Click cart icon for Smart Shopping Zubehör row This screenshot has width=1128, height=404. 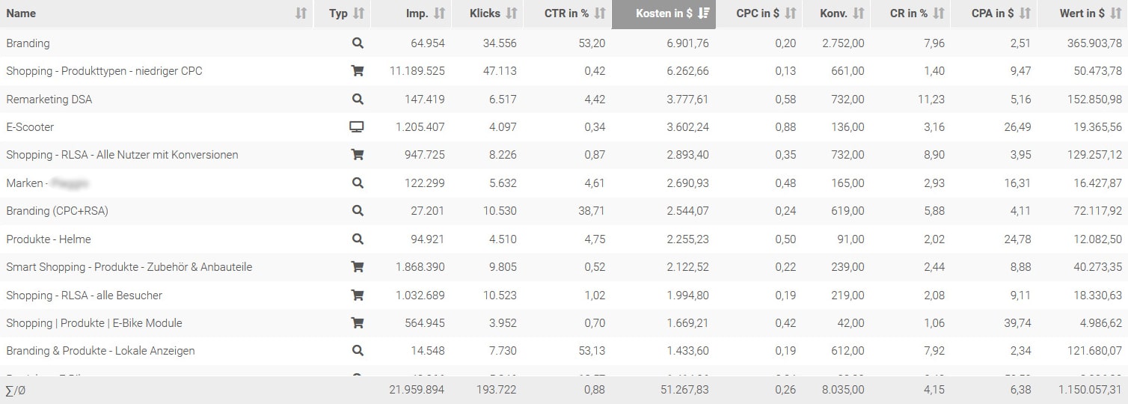358,267
